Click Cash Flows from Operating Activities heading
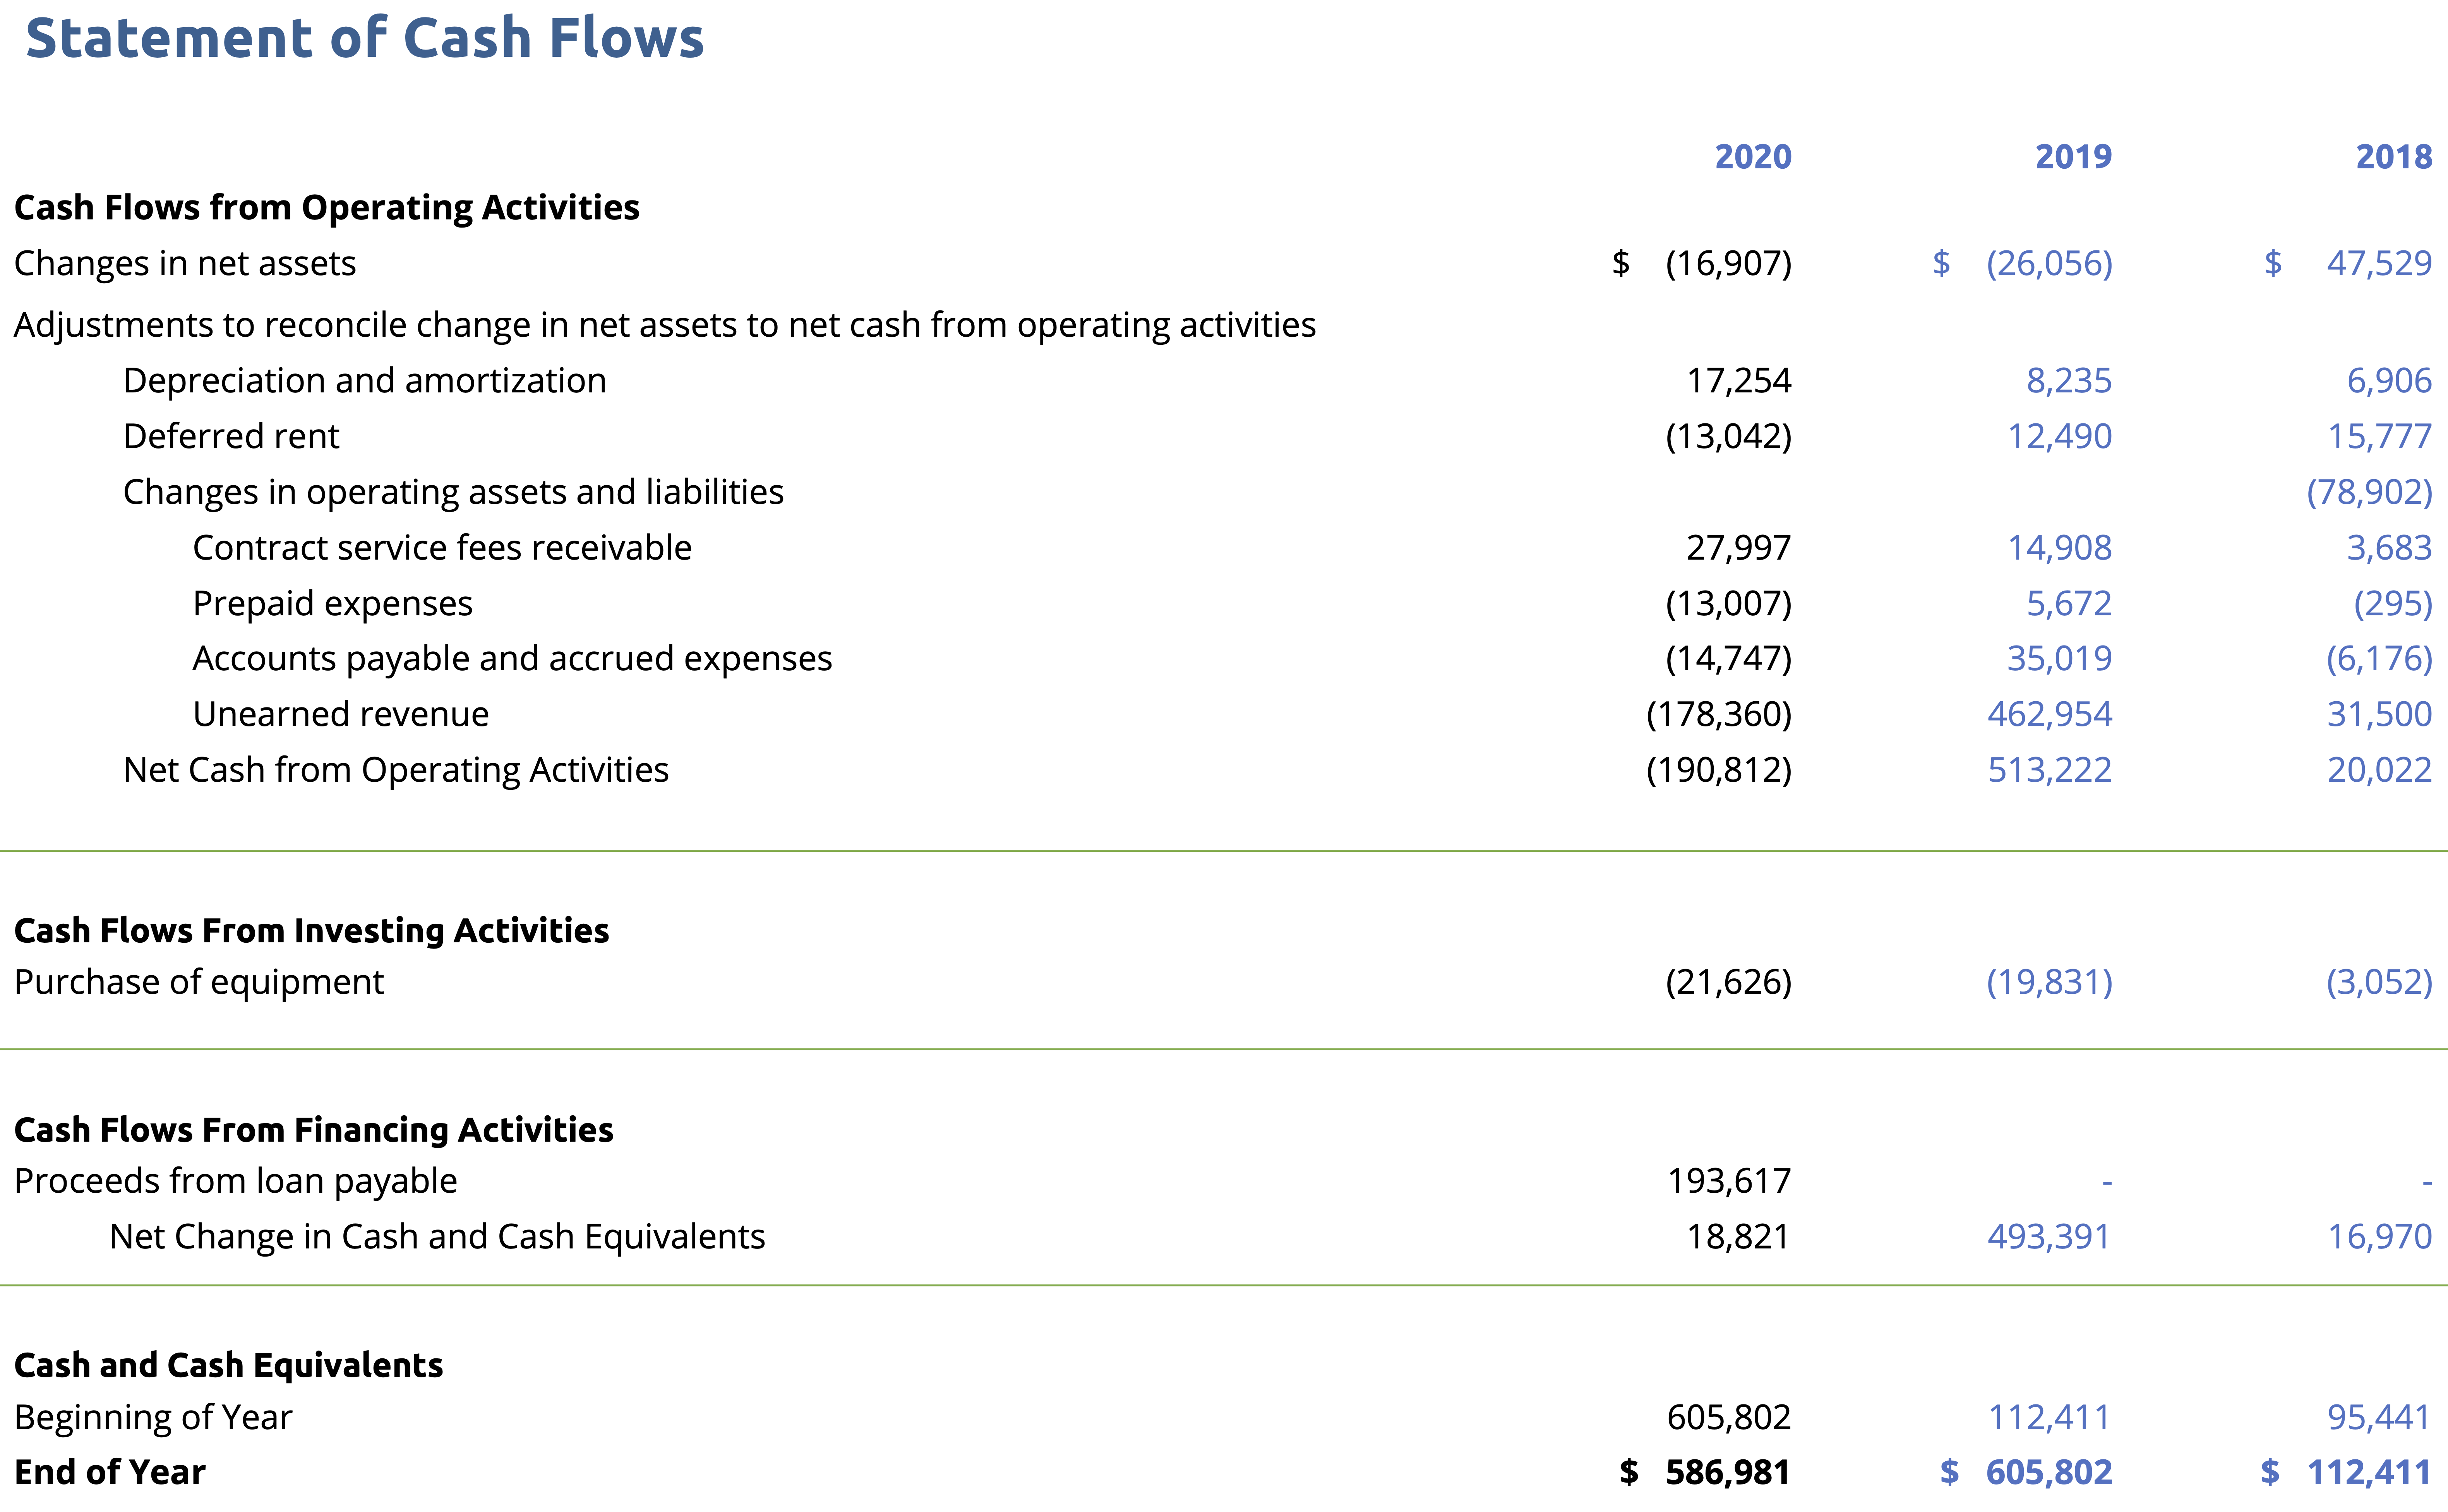The width and height of the screenshot is (2448, 1512). click(327, 208)
